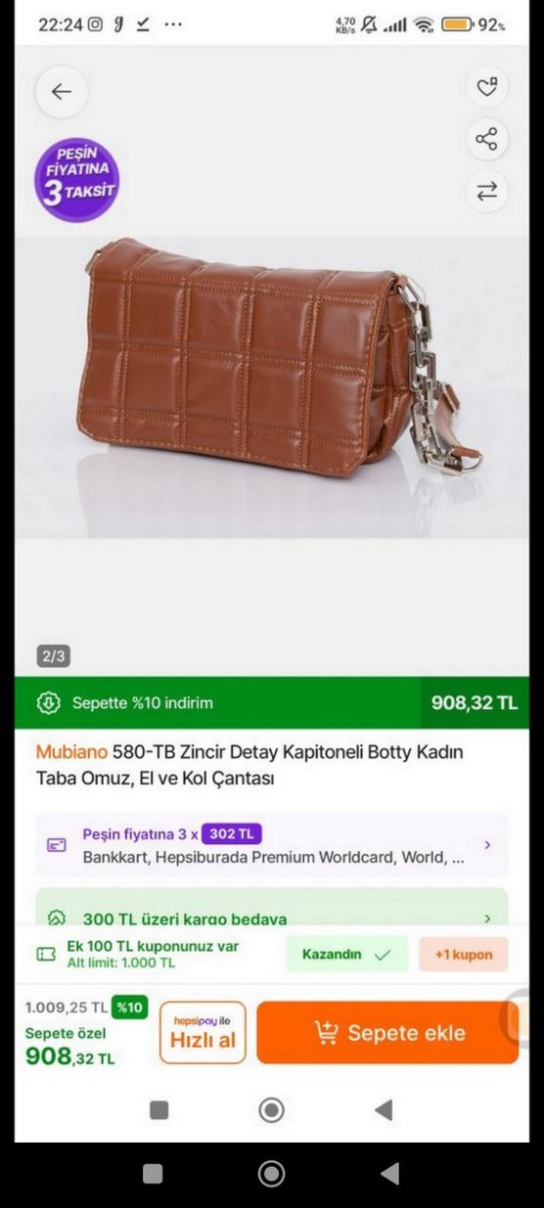Tap the +1 kupon button
Image resolution: width=544 pixels, height=1208 pixels.
pos(464,954)
